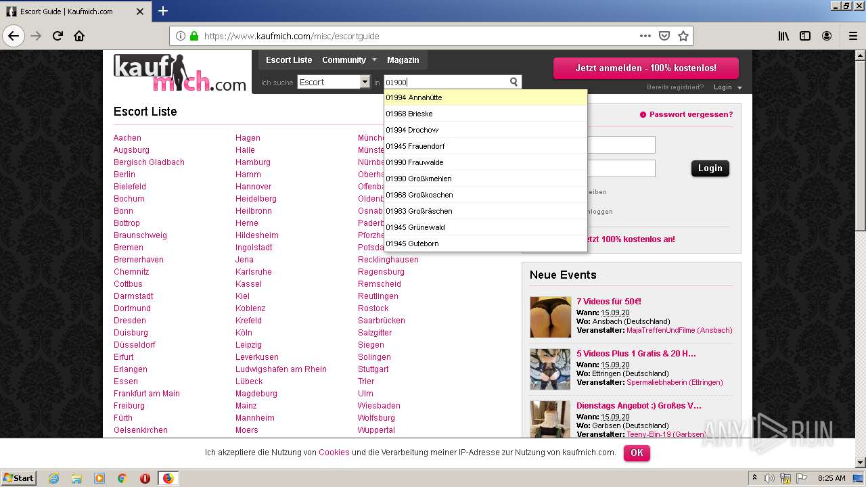Click the browser Back arrow button
The height and width of the screenshot is (487, 866).
coord(14,36)
